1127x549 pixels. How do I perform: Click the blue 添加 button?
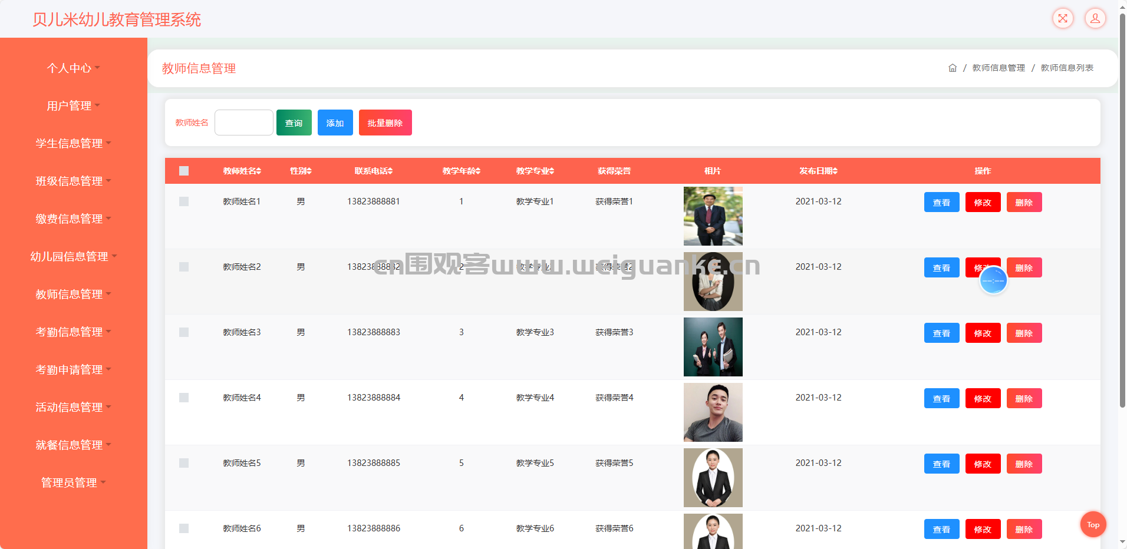click(335, 123)
